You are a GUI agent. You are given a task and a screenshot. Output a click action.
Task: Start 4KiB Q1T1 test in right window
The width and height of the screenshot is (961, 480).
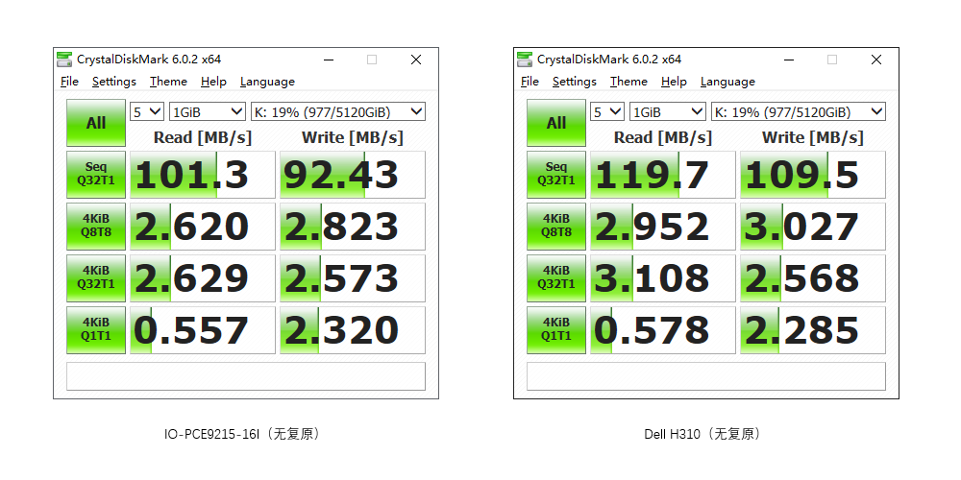coord(556,329)
